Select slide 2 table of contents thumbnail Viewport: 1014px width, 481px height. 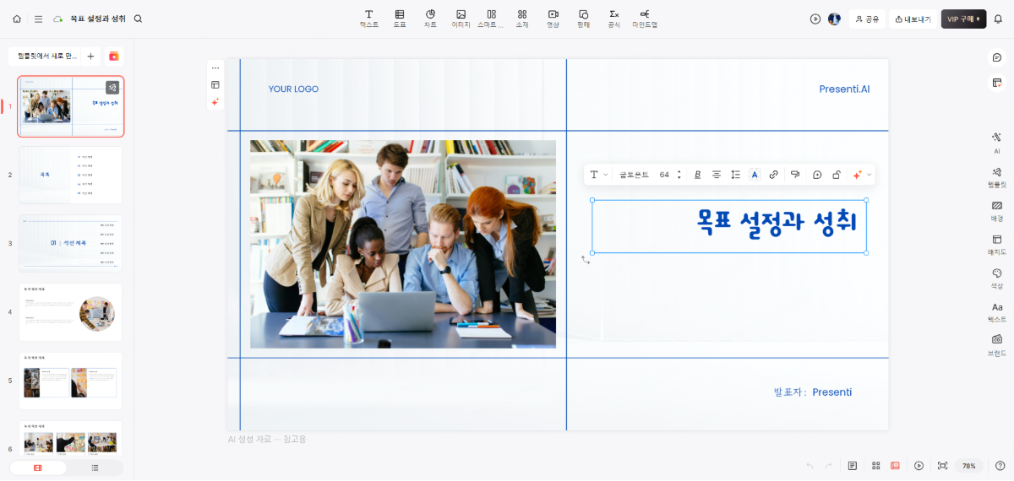point(71,175)
